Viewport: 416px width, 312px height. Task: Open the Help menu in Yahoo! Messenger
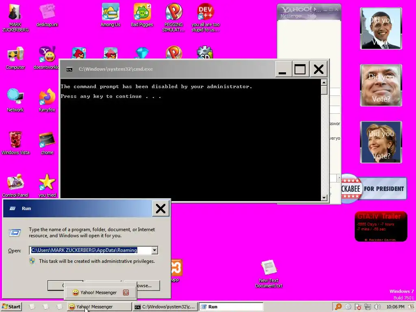(312, 16)
